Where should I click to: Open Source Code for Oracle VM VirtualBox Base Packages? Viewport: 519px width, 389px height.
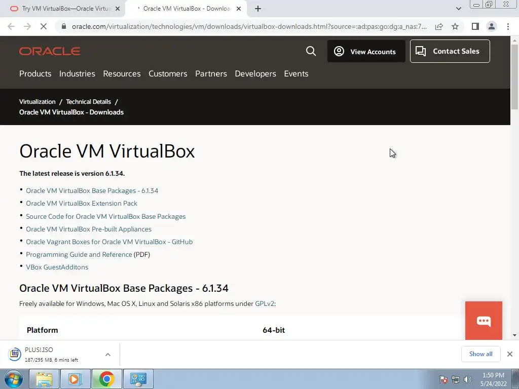pyautogui.click(x=106, y=216)
